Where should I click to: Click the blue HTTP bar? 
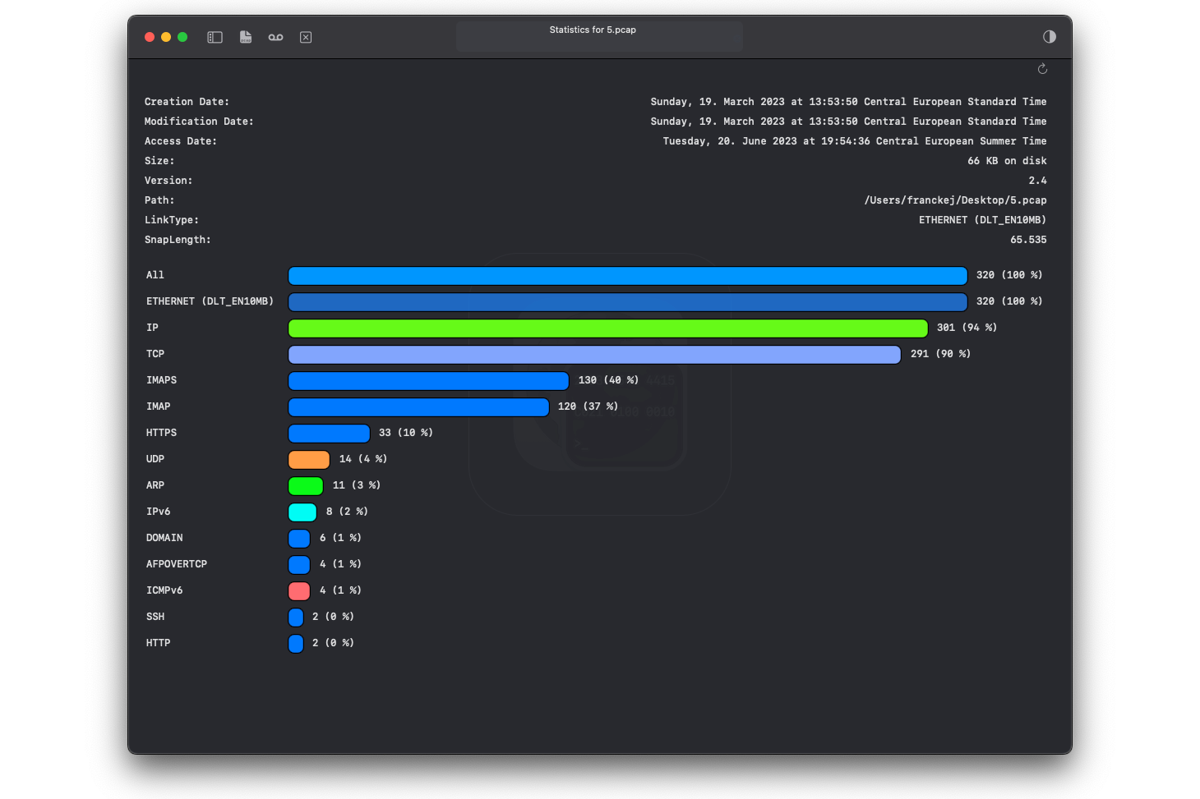pos(296,643)
